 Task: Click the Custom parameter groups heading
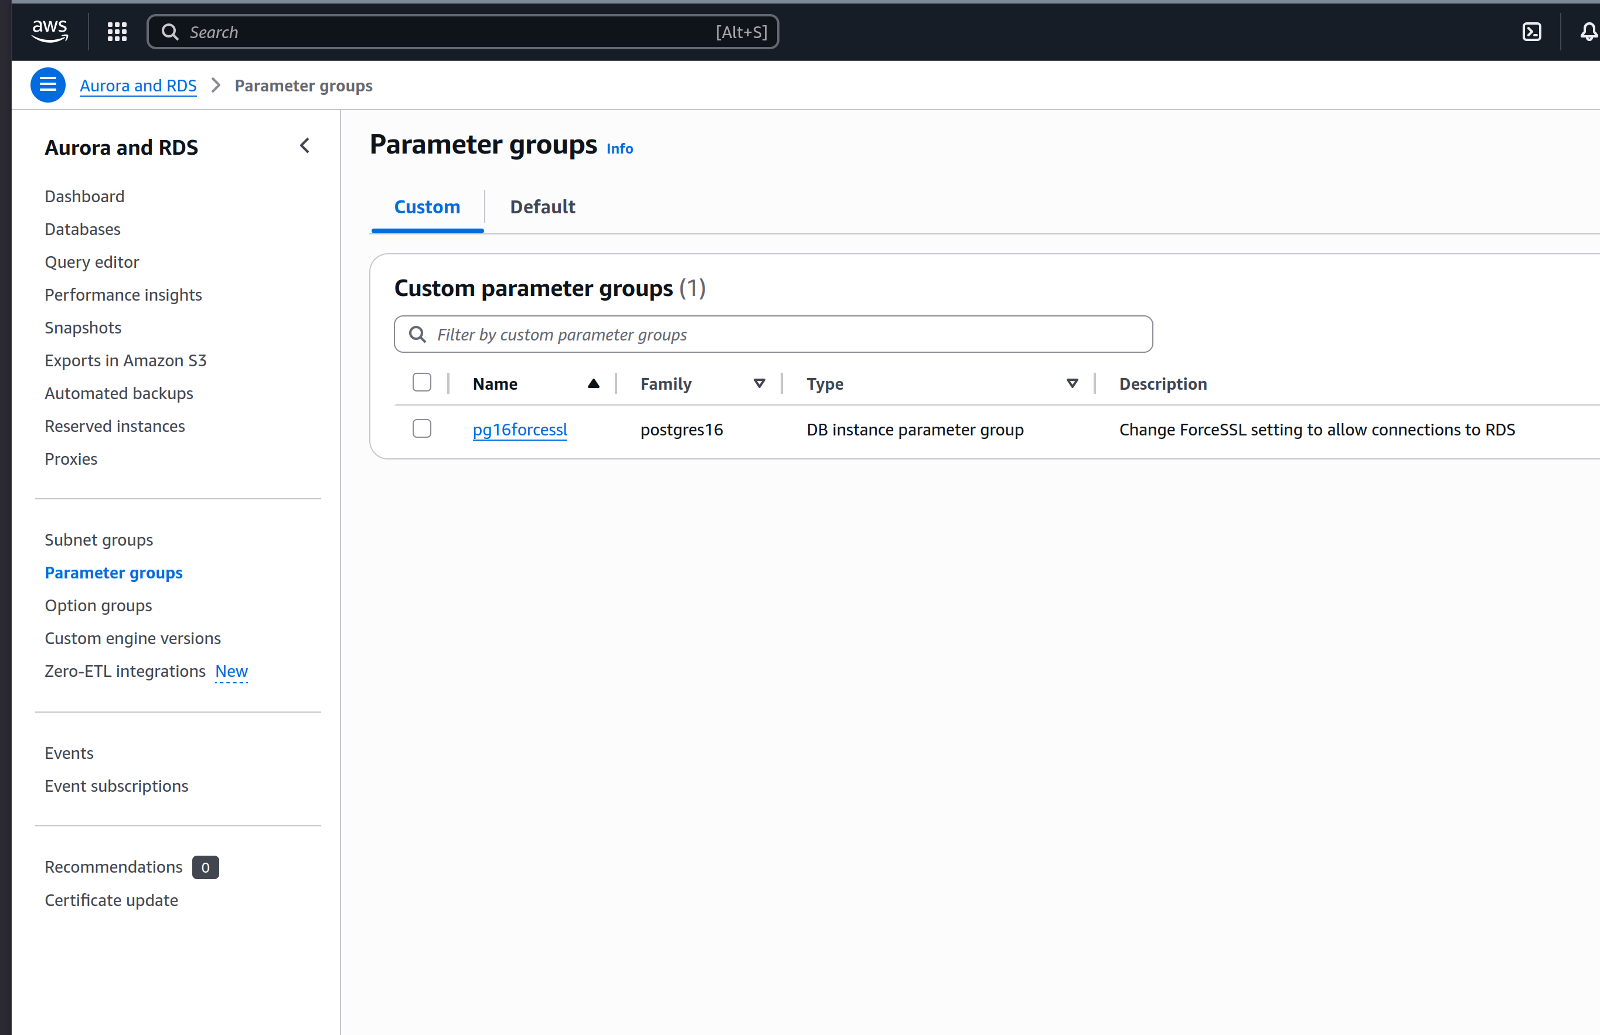[x=550, y=288]
